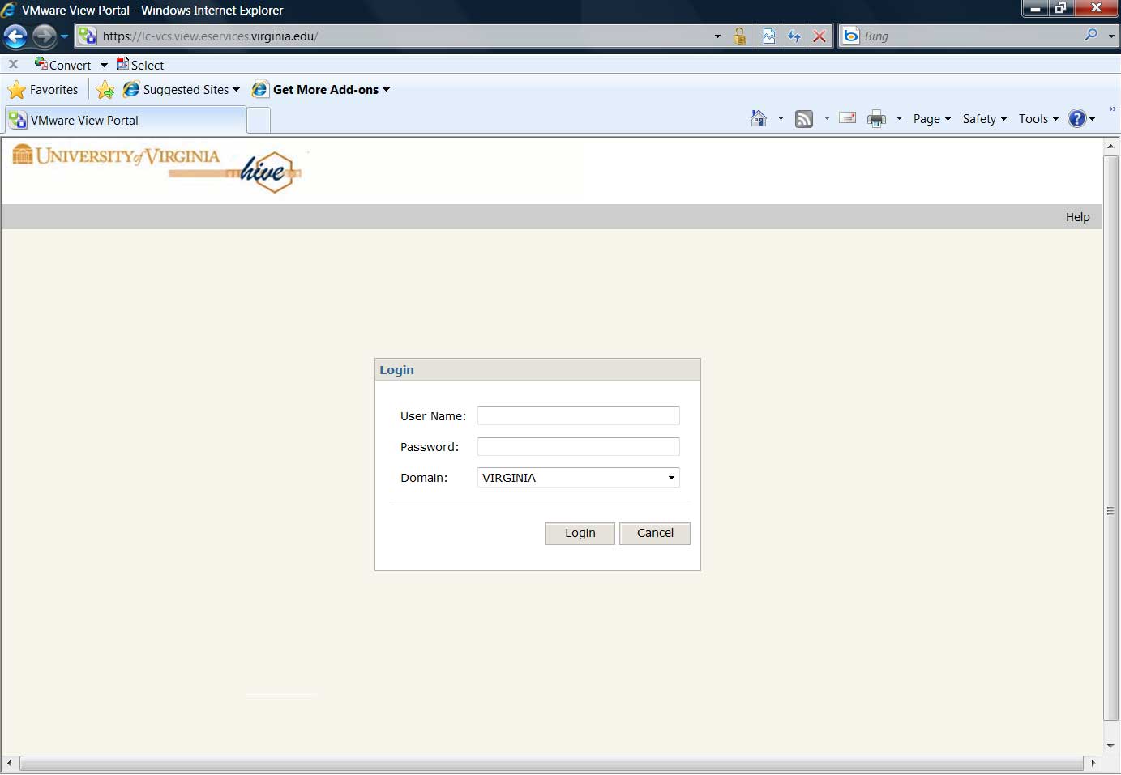
Task: Click the Convert toolbar button
Action: click(63, 65)
